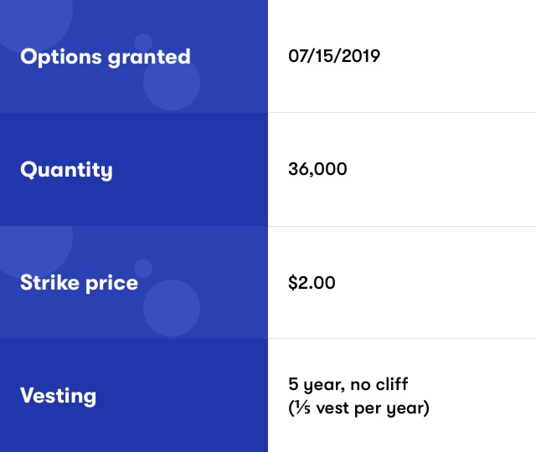Select the 07/15/2019 grant date value
536x452 pixels.
tap(334, 56)
